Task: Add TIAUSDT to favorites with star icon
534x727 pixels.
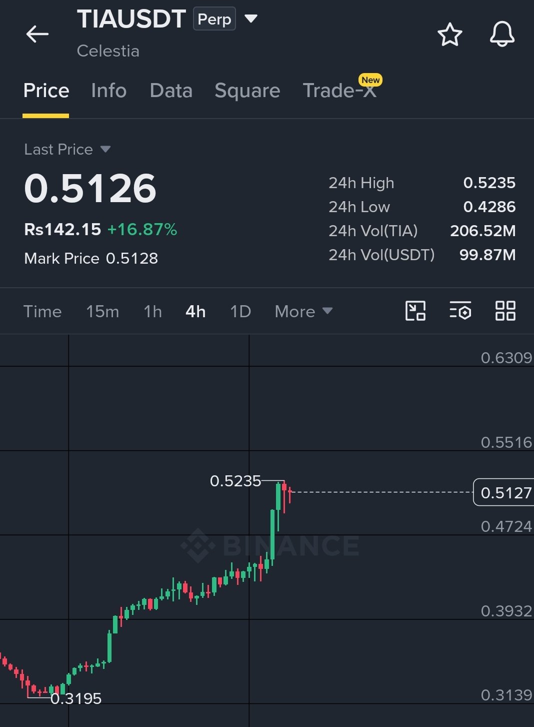Action: 449,35
